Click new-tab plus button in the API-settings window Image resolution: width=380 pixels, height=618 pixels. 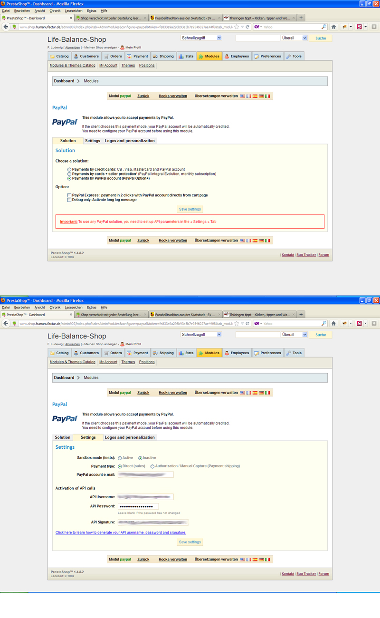[301, 314]
